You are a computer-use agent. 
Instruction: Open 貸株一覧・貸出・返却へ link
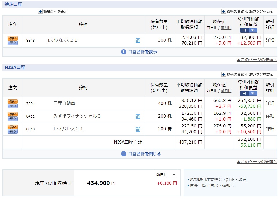point(212,186)
